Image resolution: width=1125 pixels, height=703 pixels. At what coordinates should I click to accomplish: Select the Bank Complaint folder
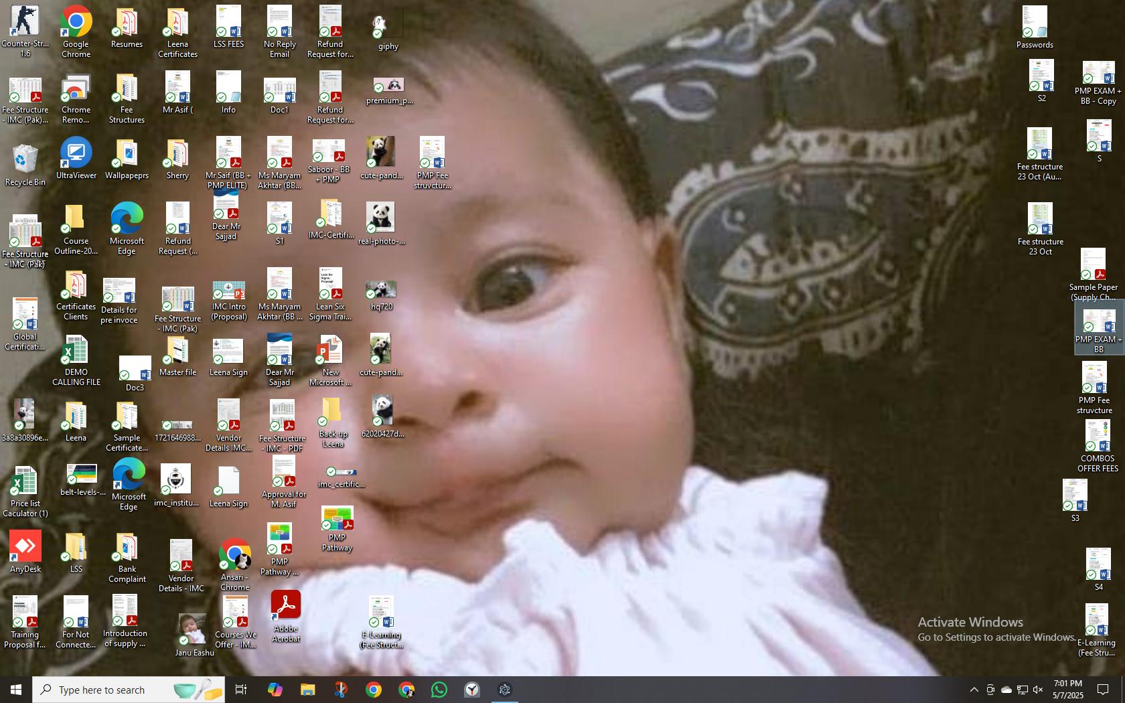127,558
